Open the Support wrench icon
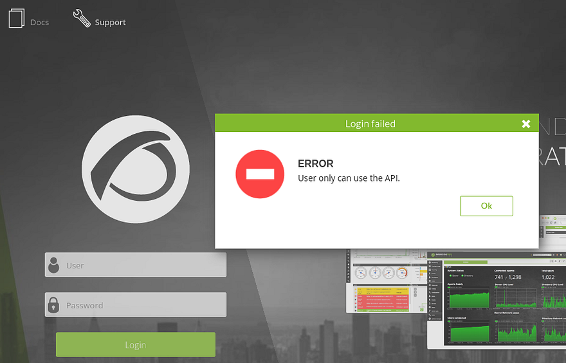The image size is (566, 363). tap(82, 19)
